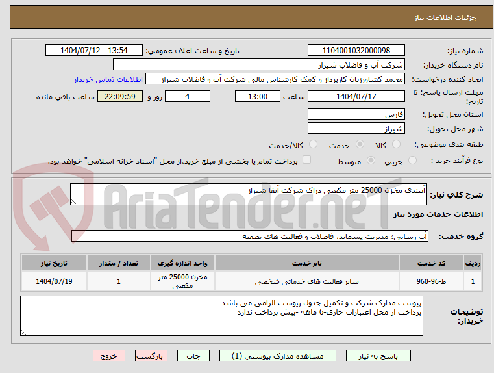Click the buyer name field 'شرکت آب و فاضلاب شیراز'

tap(258, 64)
